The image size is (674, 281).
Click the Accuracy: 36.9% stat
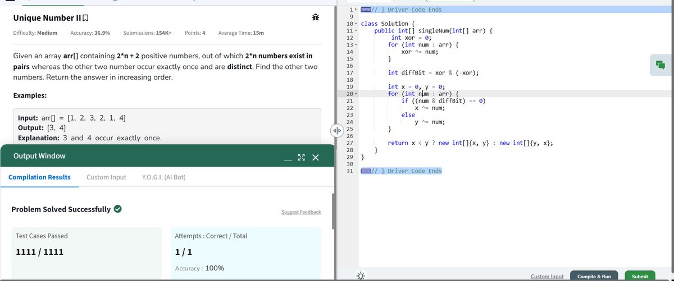[90, 33]
